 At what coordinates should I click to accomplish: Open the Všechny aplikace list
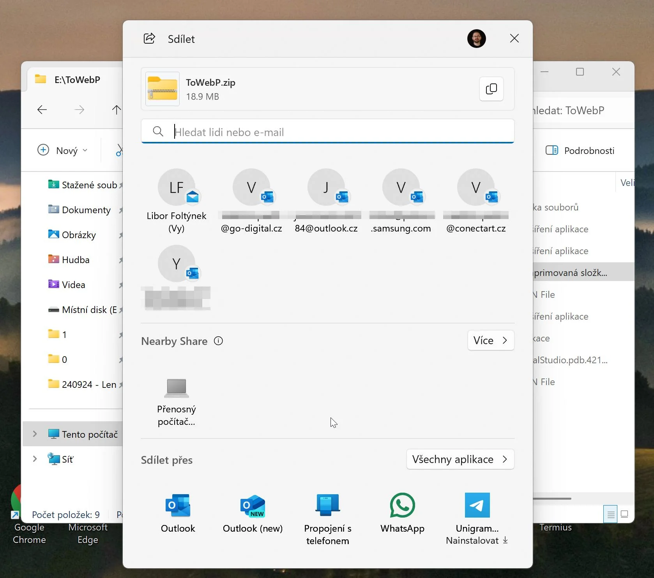tap(460, 459)
